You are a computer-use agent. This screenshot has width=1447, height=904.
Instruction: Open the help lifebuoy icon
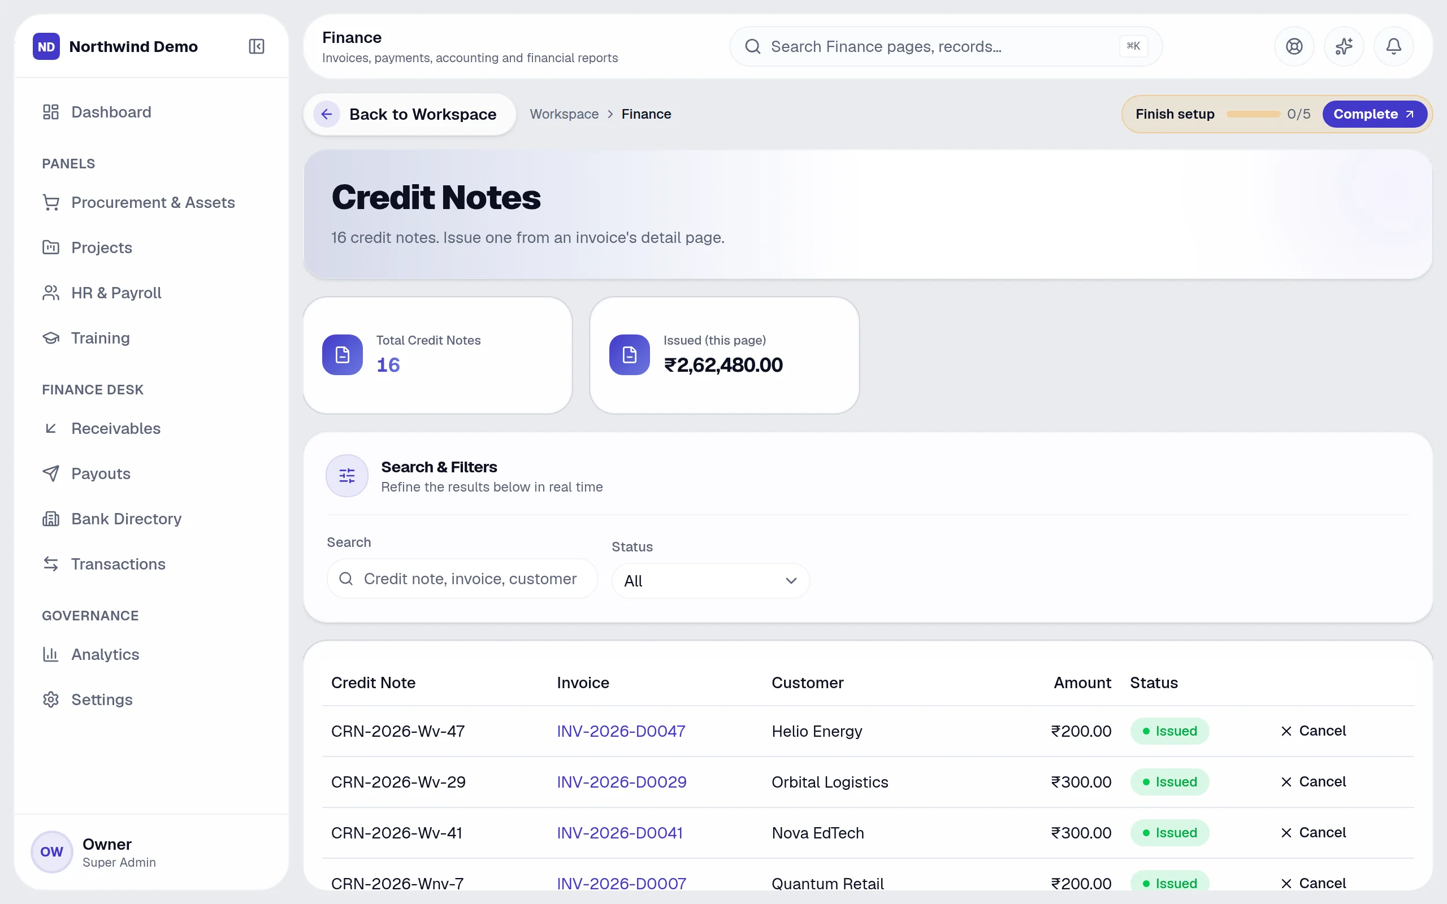pyautogui.click(x=1294, y=47)
